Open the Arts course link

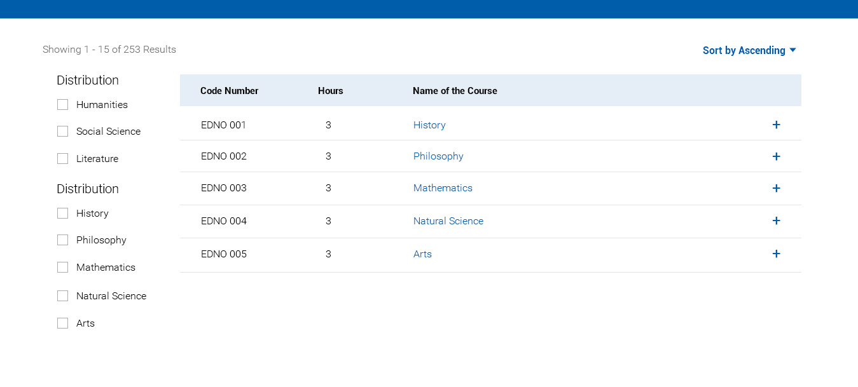click(422, 254)
